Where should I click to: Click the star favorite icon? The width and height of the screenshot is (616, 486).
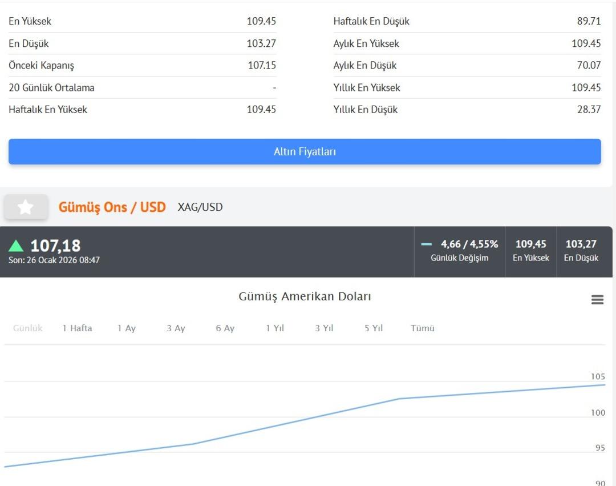(26, 207)
